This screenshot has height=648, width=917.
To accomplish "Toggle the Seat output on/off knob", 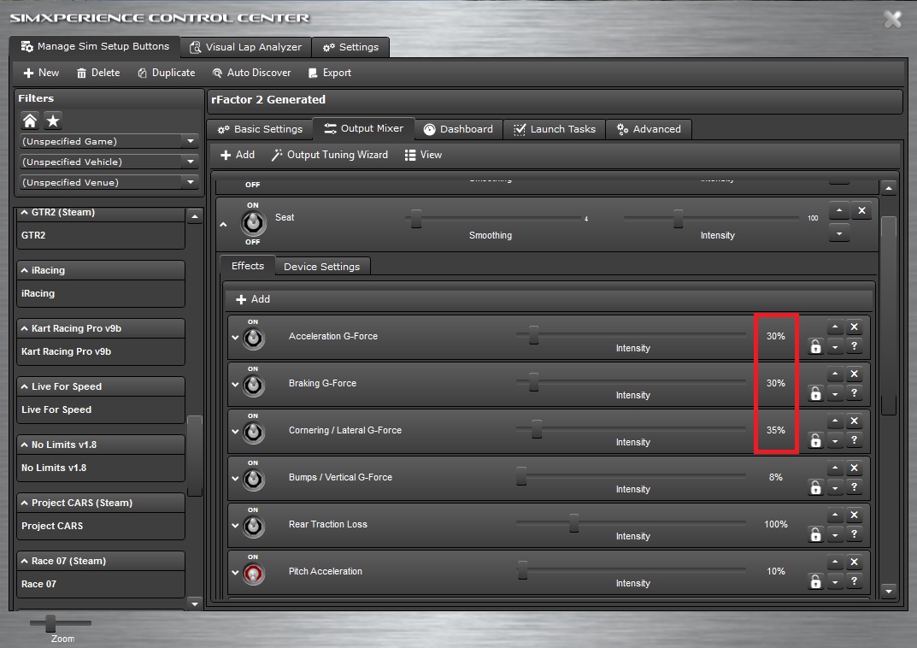I will tap(253, 223).
